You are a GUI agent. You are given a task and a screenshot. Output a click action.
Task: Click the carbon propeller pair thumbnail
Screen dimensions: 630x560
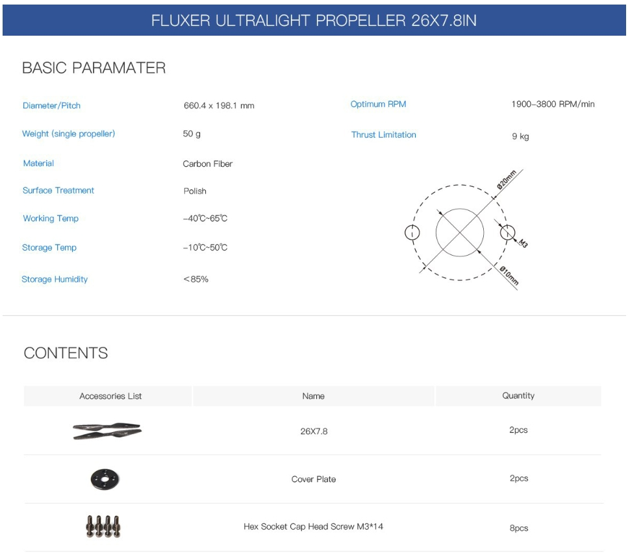click(x=107, y=431)
